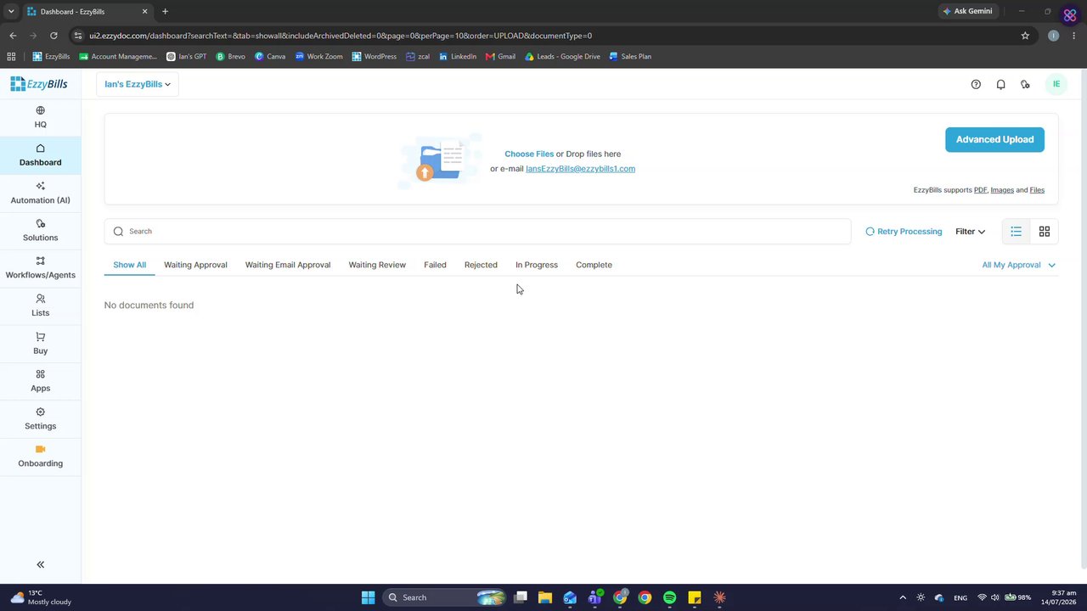Select the Complete tab
The image size is (1087, 611).
[x=594, y=265]
